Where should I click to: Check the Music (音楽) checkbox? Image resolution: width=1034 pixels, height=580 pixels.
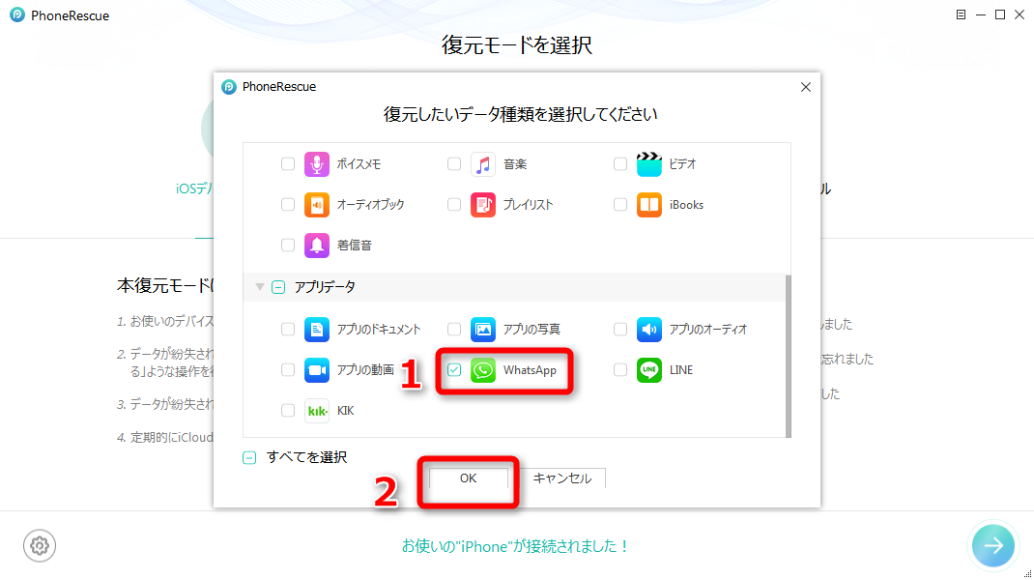[x=453, y=163]
